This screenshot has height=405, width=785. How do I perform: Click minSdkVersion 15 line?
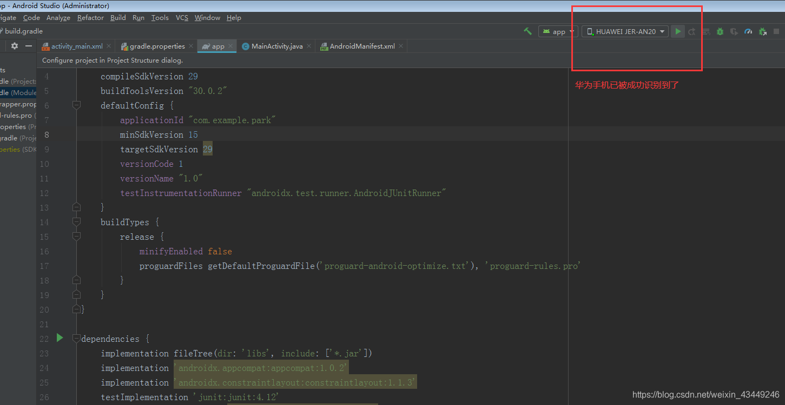coord(159,135)
